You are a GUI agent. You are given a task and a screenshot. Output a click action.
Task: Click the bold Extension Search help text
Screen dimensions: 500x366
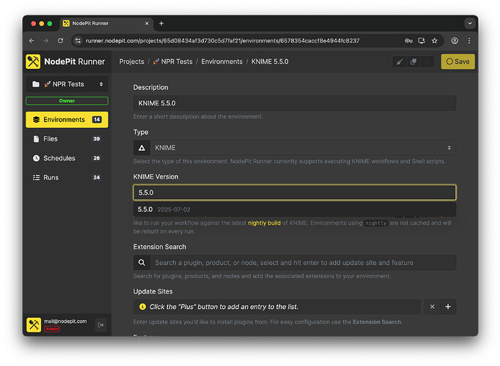click(377, 322)
